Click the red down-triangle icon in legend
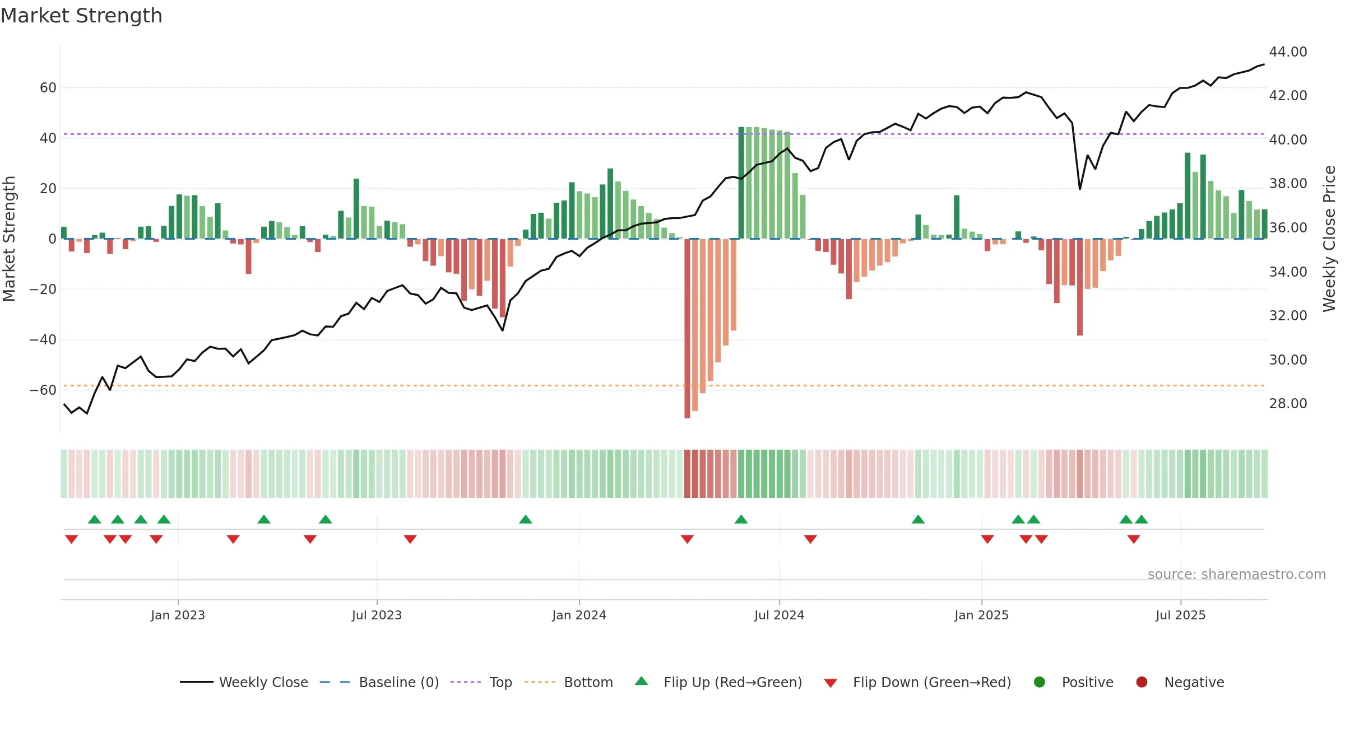1345x756 pixels. click(x=831, y=683)
